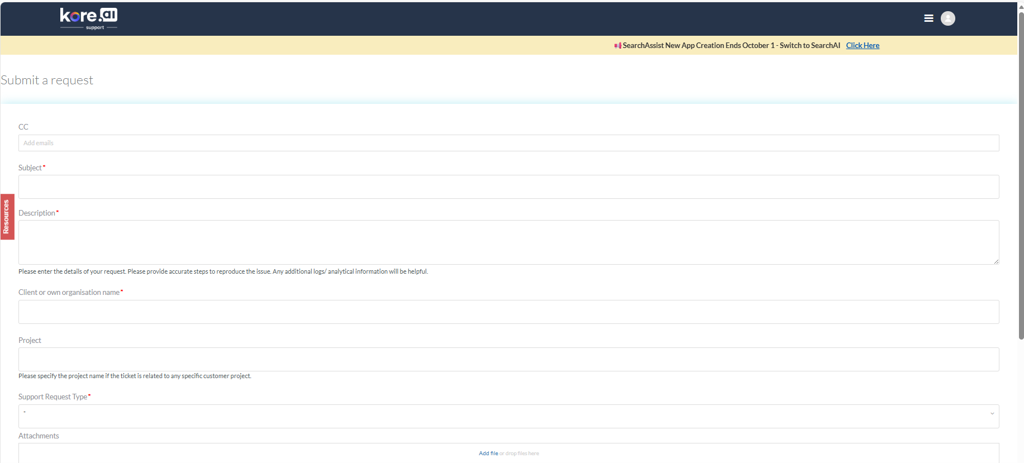Open the hamburger menu icon
The image size is (1024, 463).
pyautogui.click(x=928, y=18)
